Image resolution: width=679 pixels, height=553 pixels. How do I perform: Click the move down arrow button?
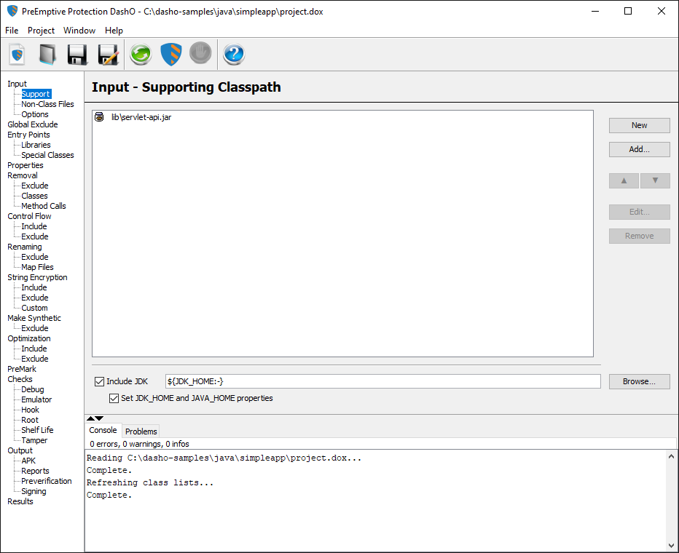(655, 180)
